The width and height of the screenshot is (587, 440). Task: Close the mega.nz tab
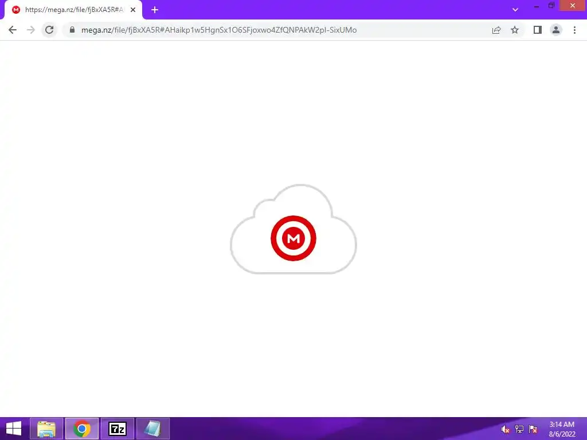pos(133,10)
